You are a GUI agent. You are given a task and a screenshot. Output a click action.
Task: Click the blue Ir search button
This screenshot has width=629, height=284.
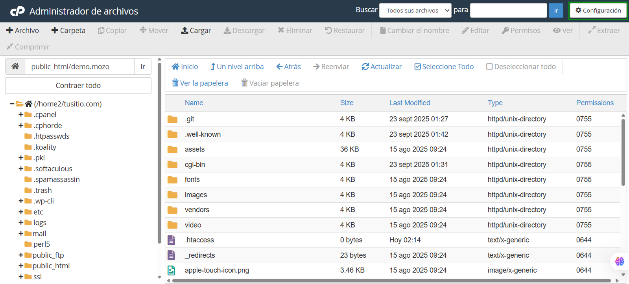(556, 11)
